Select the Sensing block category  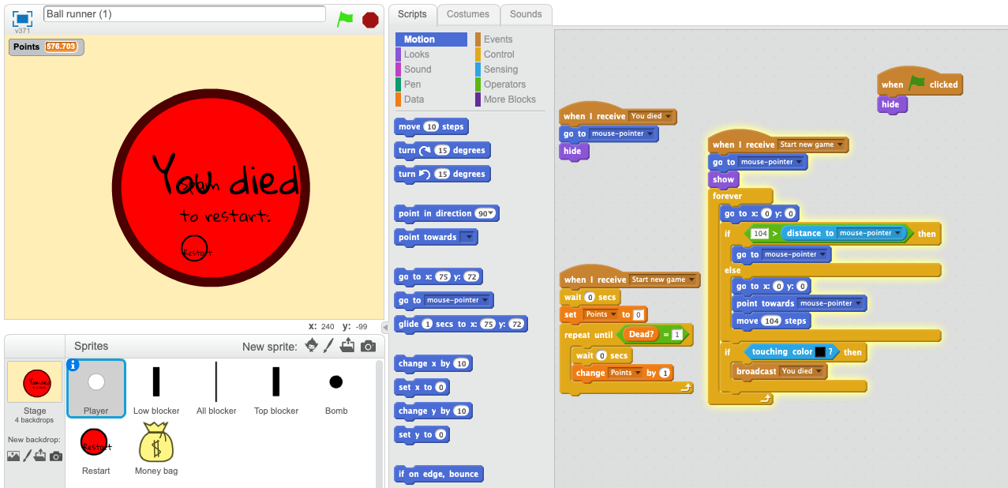point(500,69)
